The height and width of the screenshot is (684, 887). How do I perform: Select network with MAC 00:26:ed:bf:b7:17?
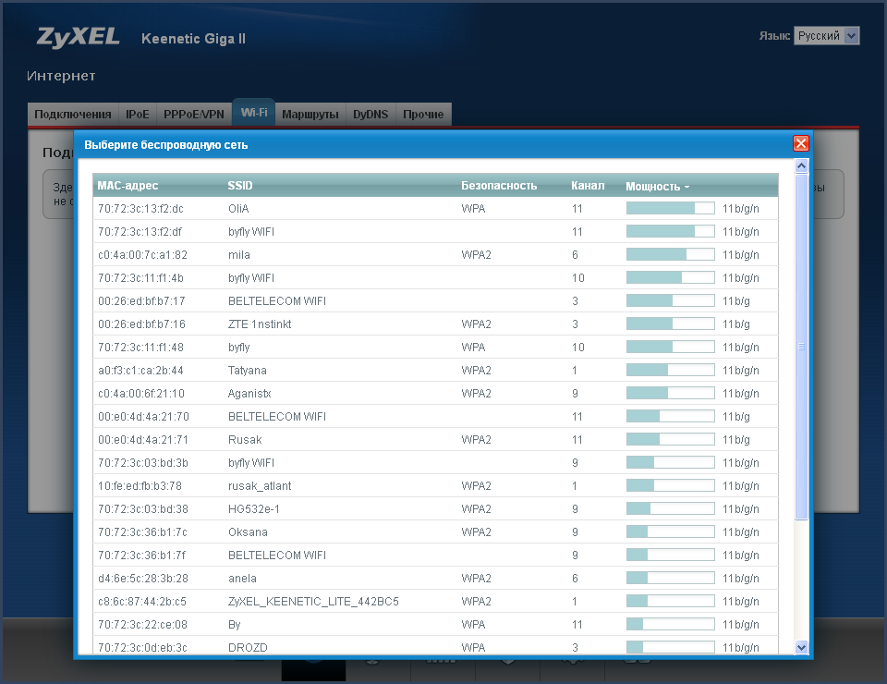point(435,301)
